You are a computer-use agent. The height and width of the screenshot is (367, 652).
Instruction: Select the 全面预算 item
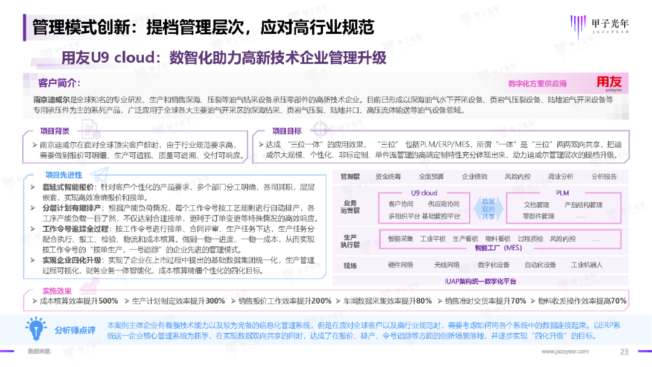431,177
